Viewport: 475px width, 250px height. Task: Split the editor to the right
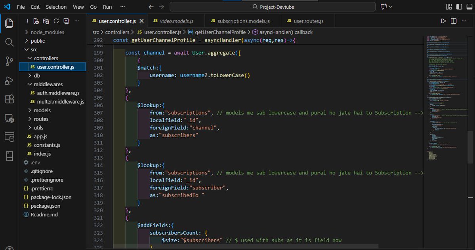point(454,21)
